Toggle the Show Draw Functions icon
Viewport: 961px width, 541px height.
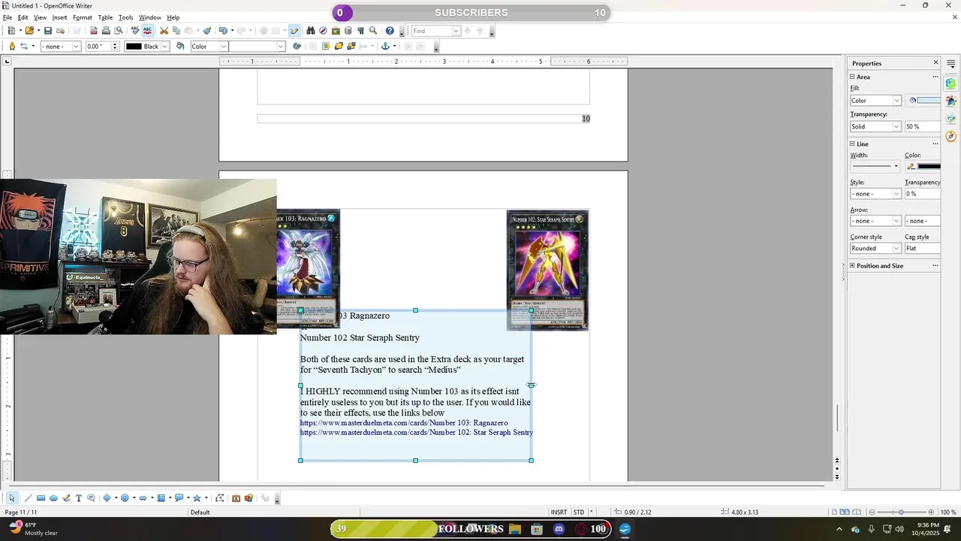point(294,31)
